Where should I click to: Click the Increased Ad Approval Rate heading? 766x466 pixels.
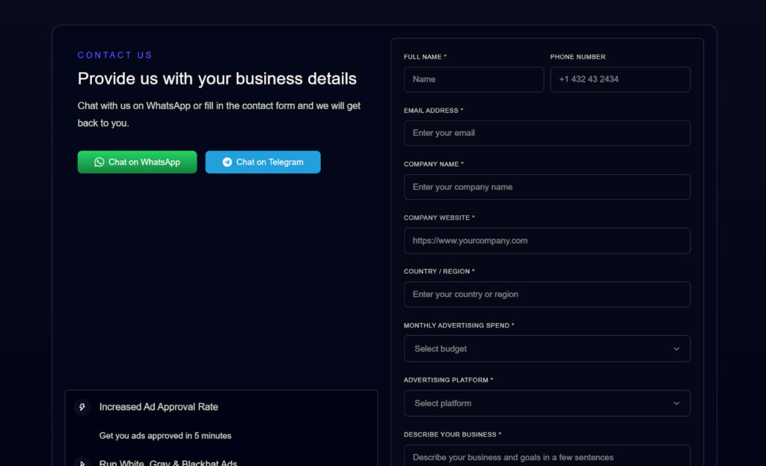[159, 407]
